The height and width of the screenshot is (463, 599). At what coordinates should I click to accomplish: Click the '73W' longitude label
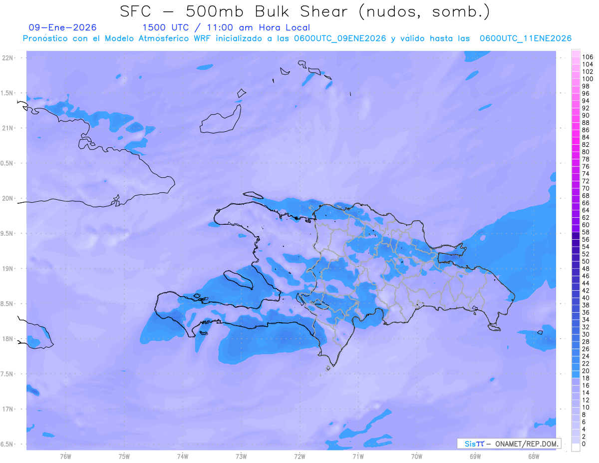point(241,457)
